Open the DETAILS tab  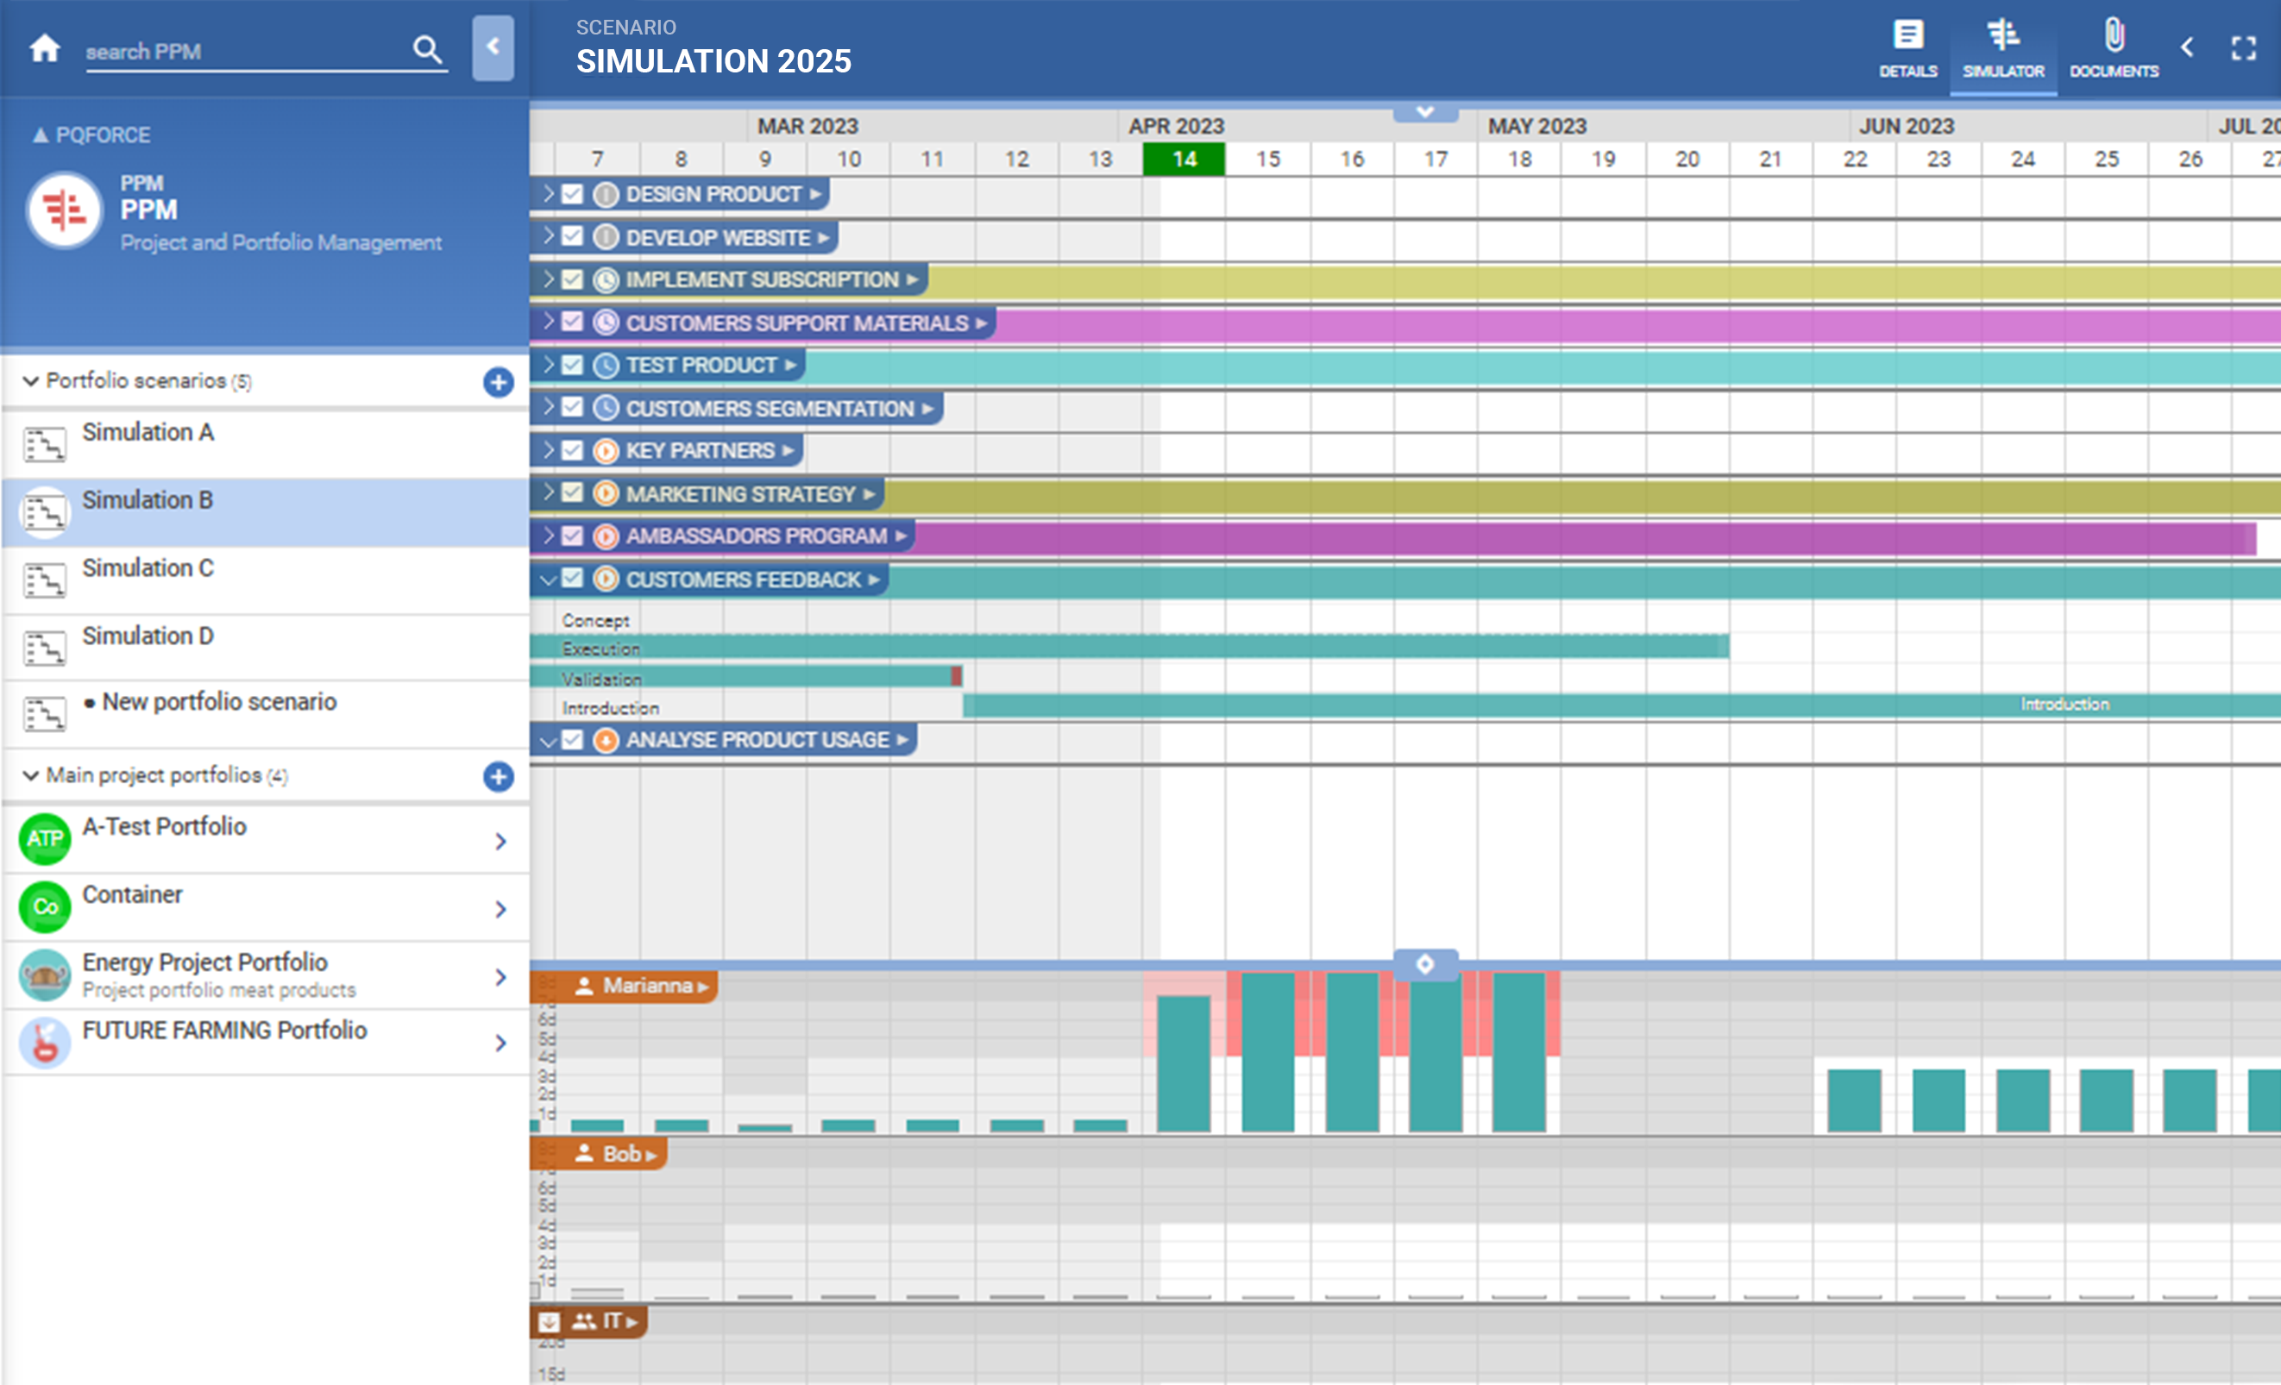pos(1907,48)
